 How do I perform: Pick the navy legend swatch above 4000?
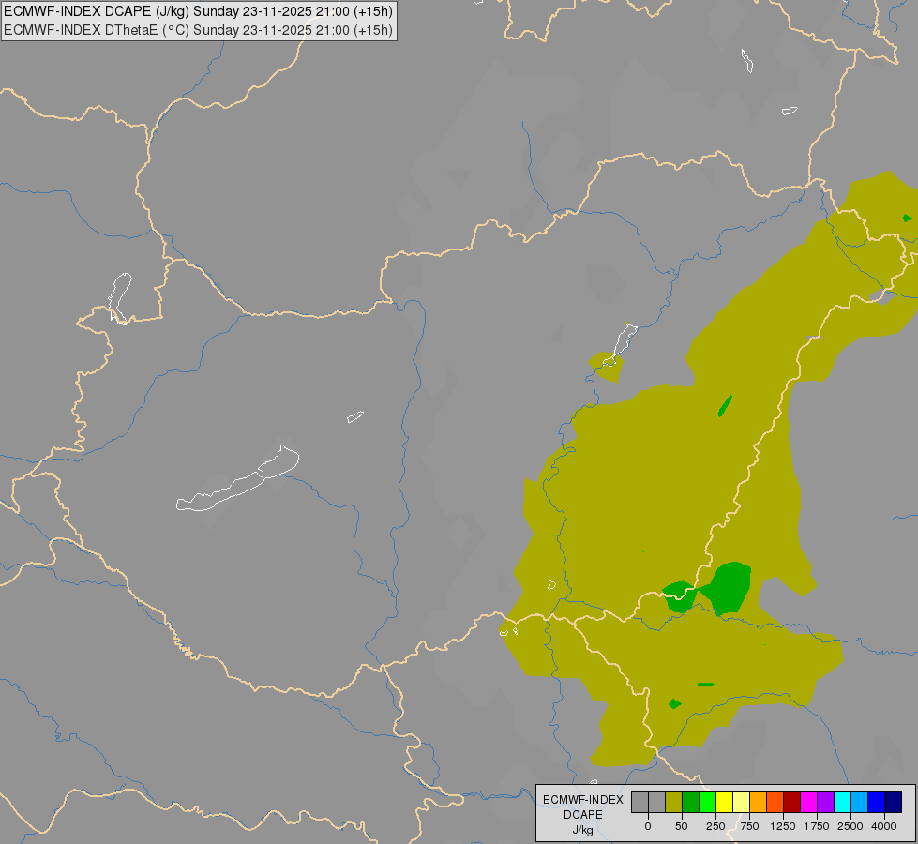(x=894, y=803)
